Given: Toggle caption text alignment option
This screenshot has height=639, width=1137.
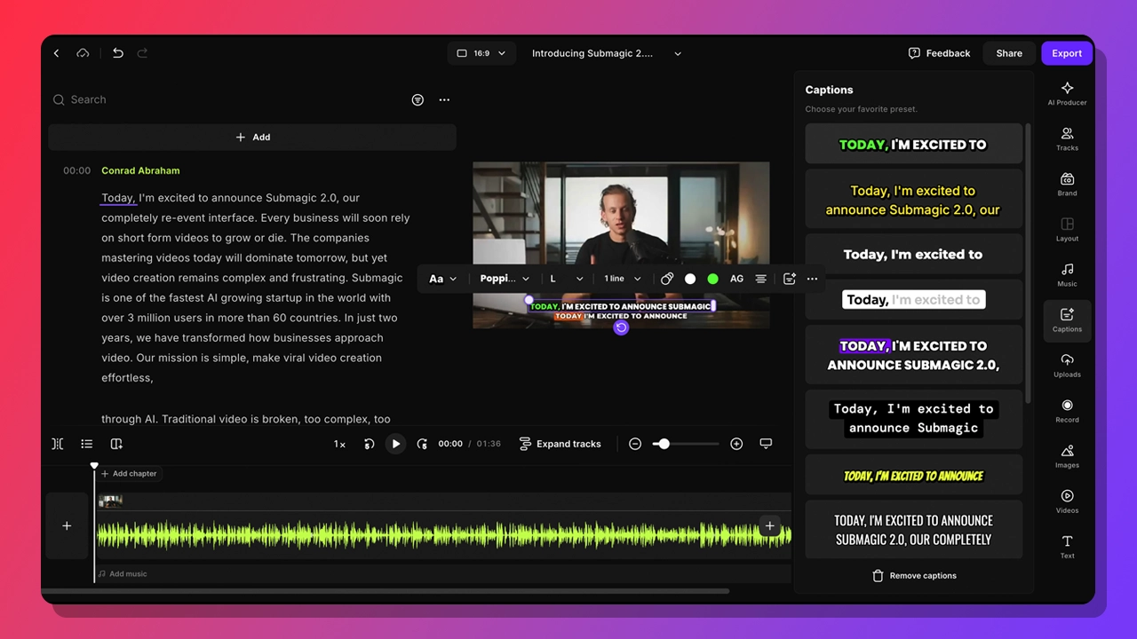Looking at the screenshot, I should click(x=761, y=278).
